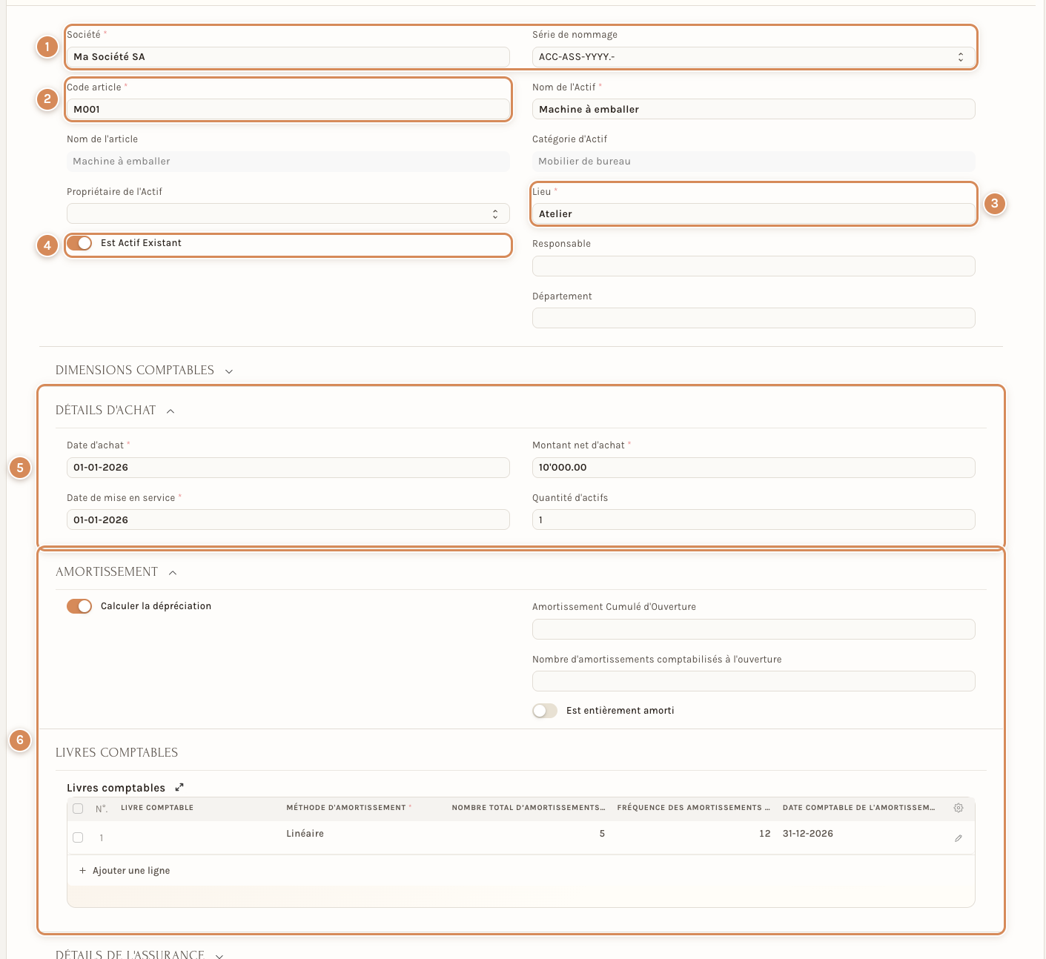Click the total depreciations value 5 cell
1046x959 pixels.
pos(529,837)
